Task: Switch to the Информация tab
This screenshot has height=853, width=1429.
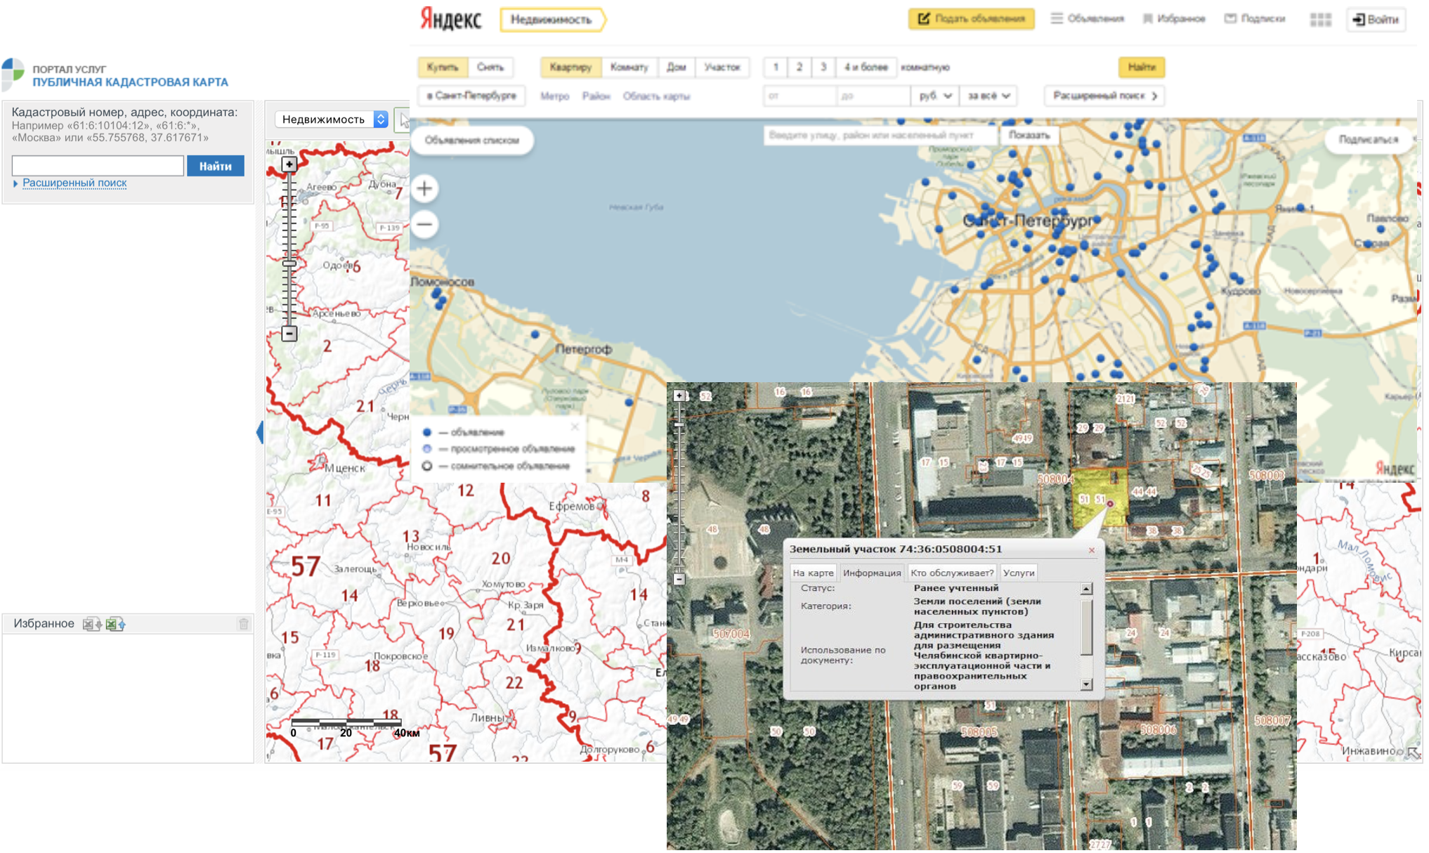Action: [871, 573]
